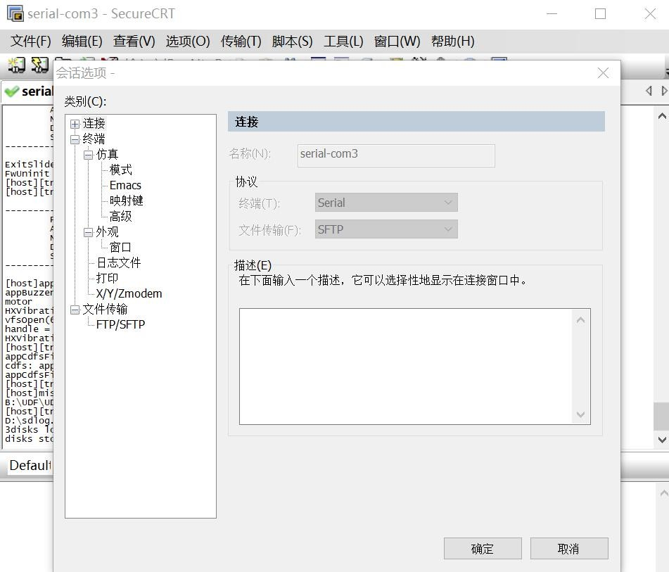This screenshot has width=669, height=572.
Task: Select the 连接 category
Action: (x=94, y=123)
